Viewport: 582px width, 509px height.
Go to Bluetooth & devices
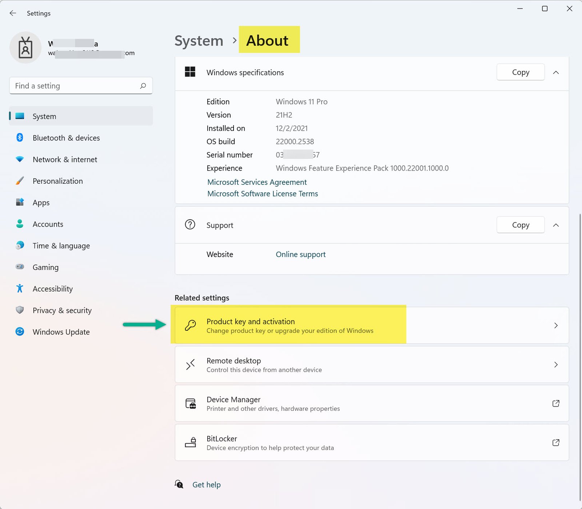coord(81,138)
